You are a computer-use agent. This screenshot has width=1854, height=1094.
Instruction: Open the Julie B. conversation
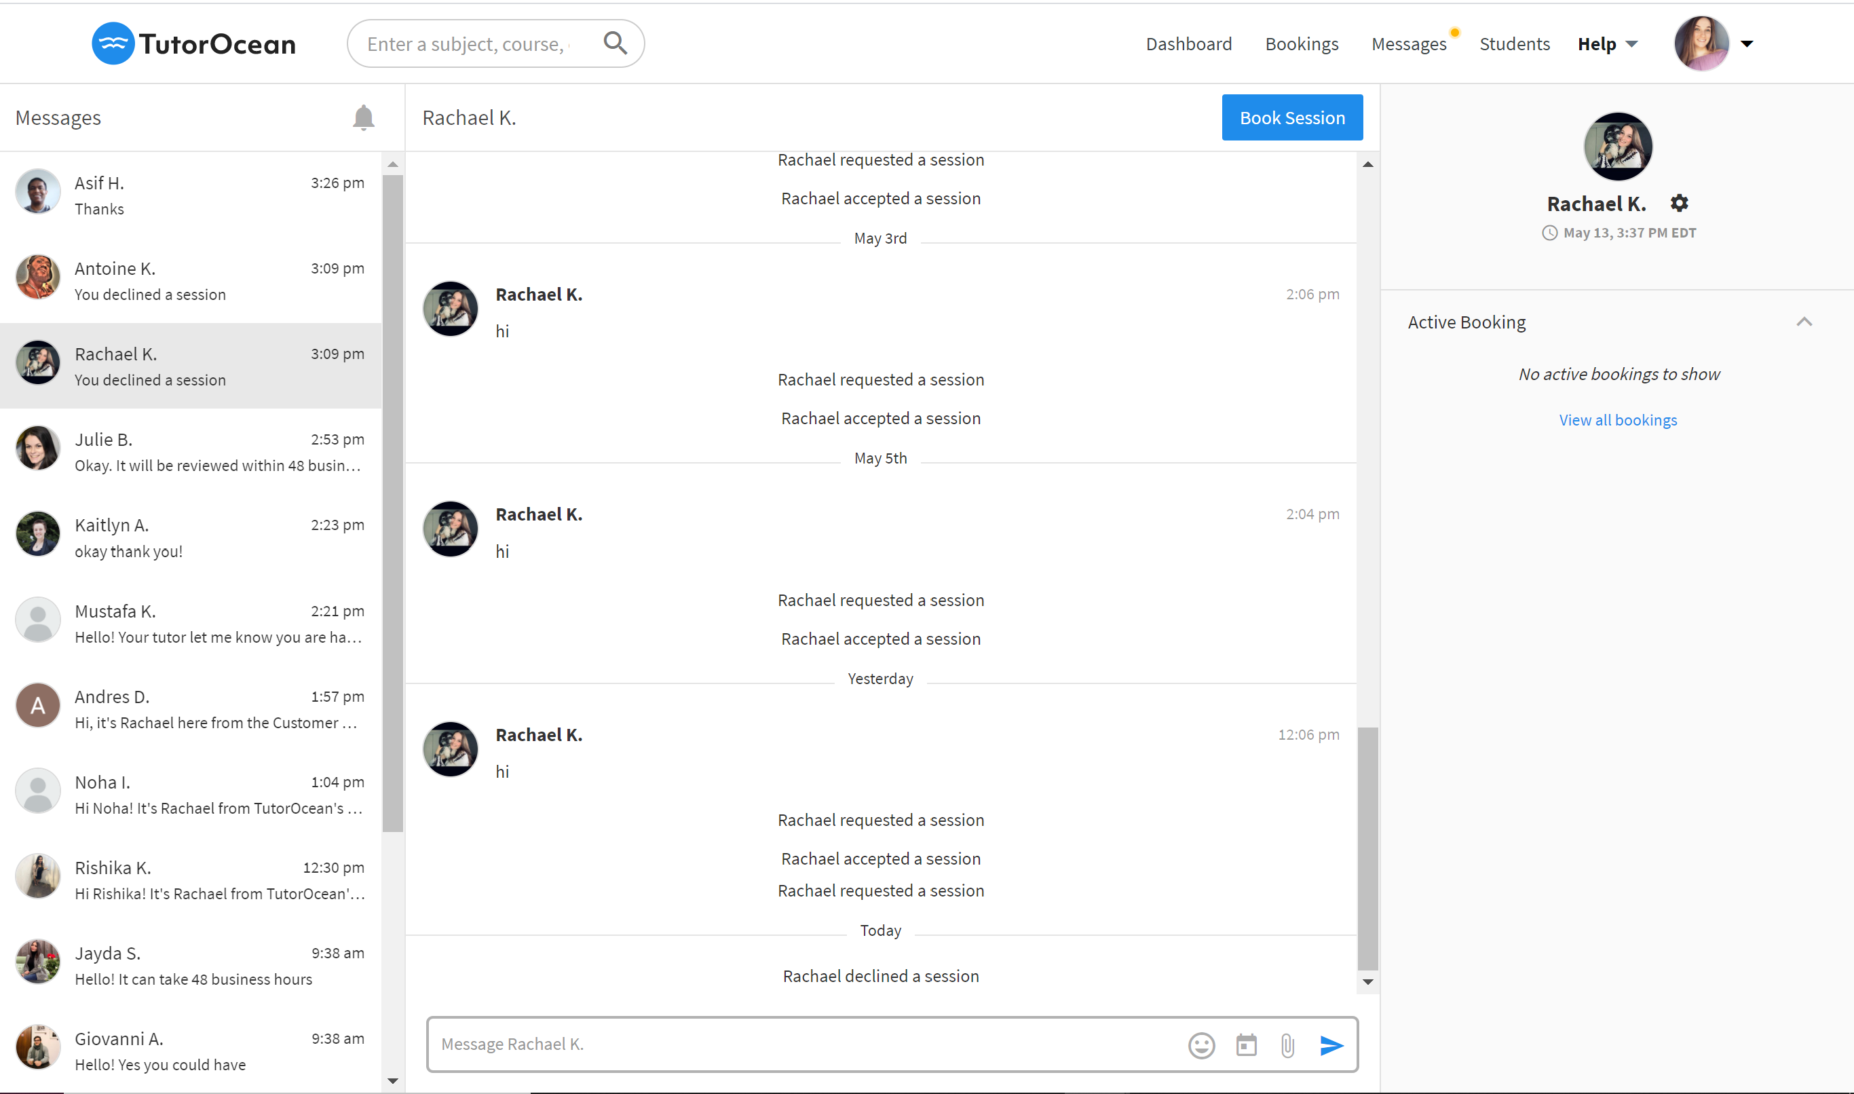[191, 452]
